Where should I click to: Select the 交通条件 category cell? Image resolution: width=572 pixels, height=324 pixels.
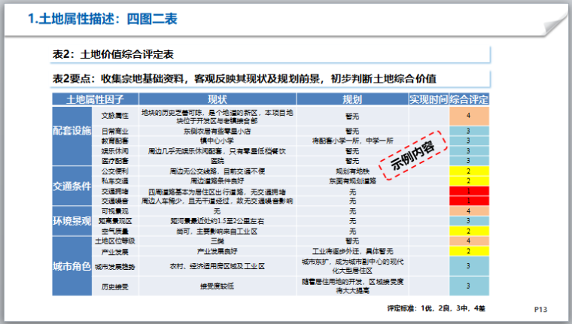[73, 186]
